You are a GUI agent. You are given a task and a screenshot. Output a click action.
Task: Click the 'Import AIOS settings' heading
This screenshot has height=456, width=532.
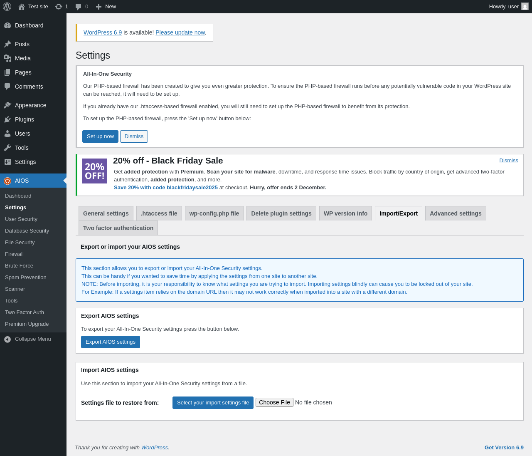pyautogui.click(x=110, y=370)
